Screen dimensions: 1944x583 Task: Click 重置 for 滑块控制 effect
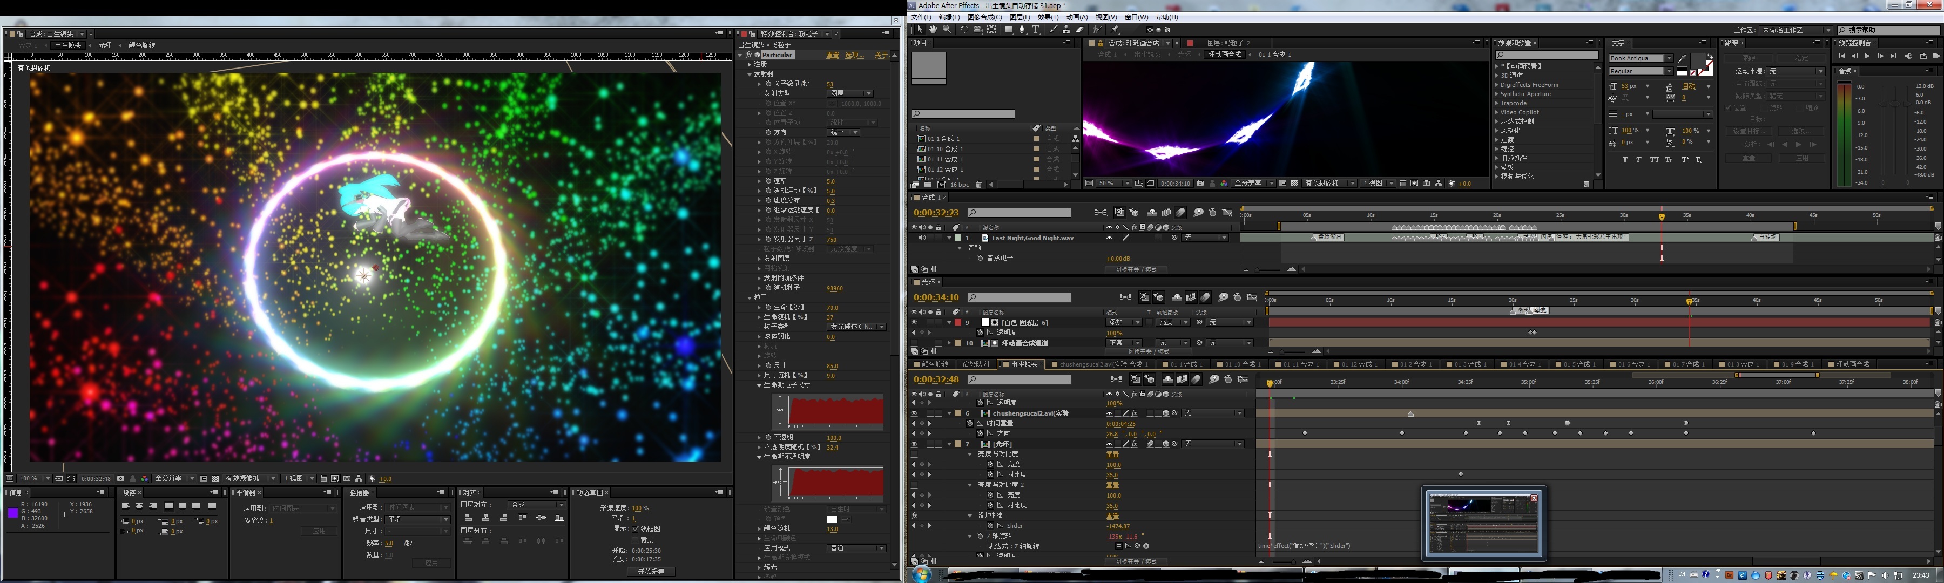pyautogui.click(x=1112, y=516)
